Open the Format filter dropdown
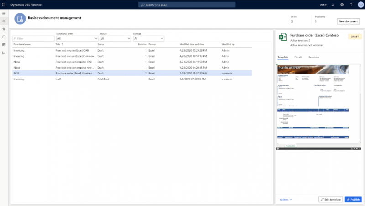Image resolution: width=365 pixels, height=206 pixels. coord(149,38)
